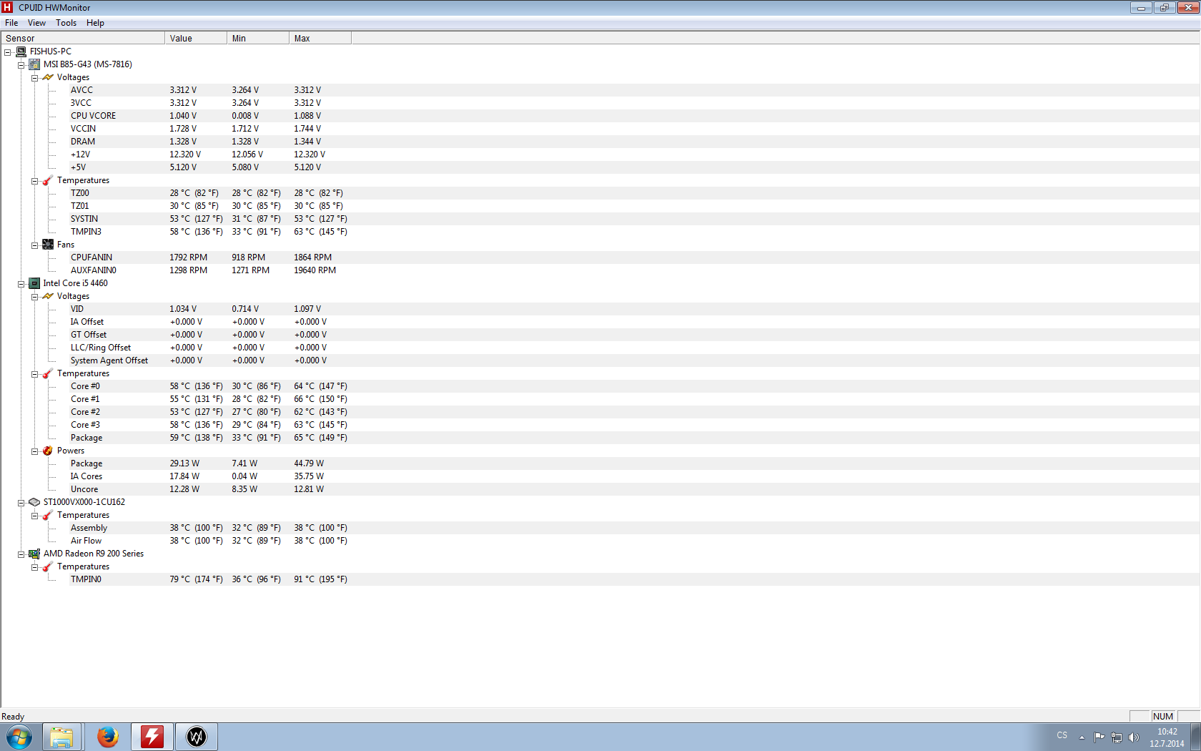Collapse the MSI B85-G43 node
The image size is (1201, 751).
[x=21, y=65]
